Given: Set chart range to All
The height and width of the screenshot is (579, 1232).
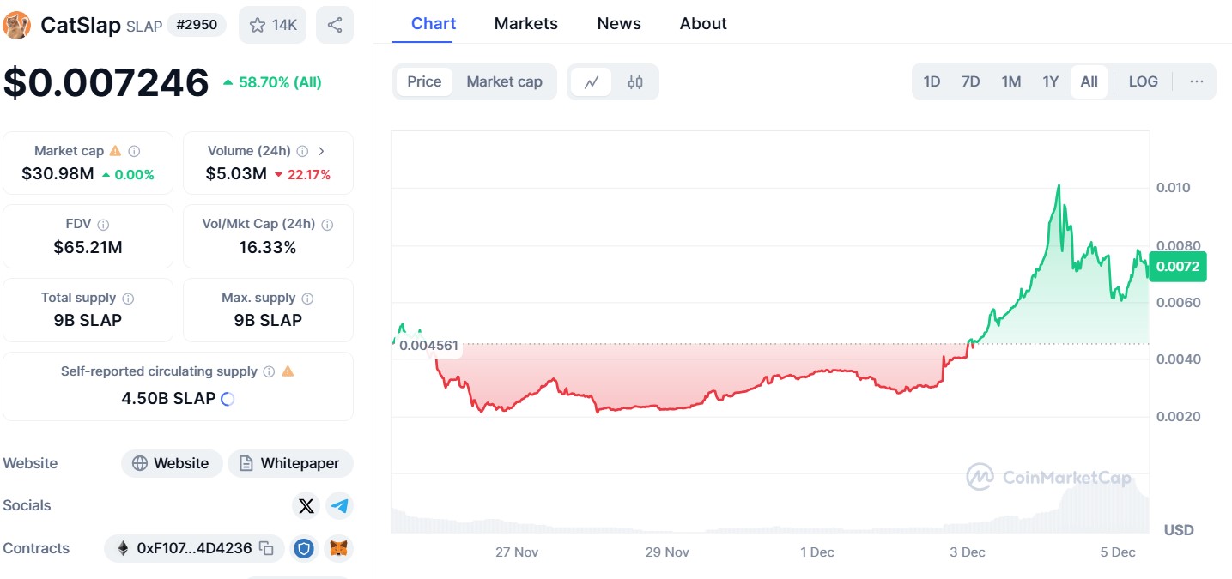Looking at the screenshot, I should coord(1089,82).
